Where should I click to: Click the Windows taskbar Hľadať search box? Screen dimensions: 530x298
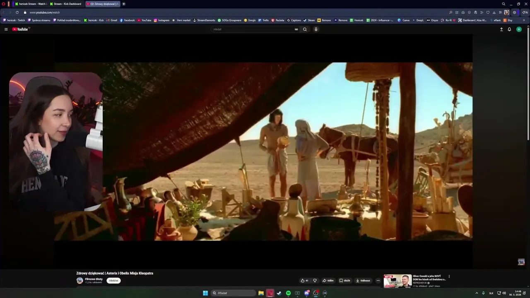tap(233, 293)
